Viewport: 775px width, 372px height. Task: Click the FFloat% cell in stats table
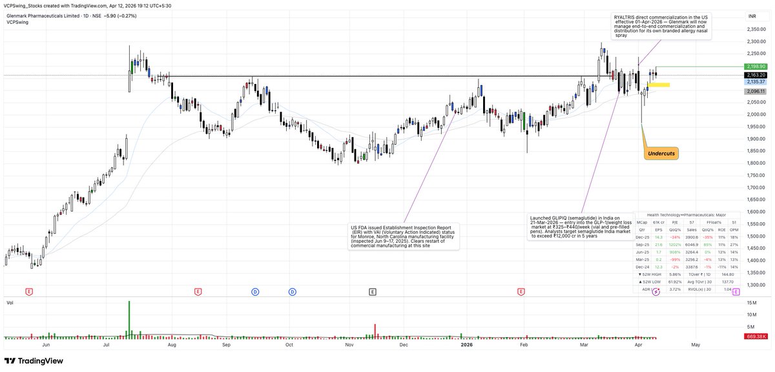714,222
